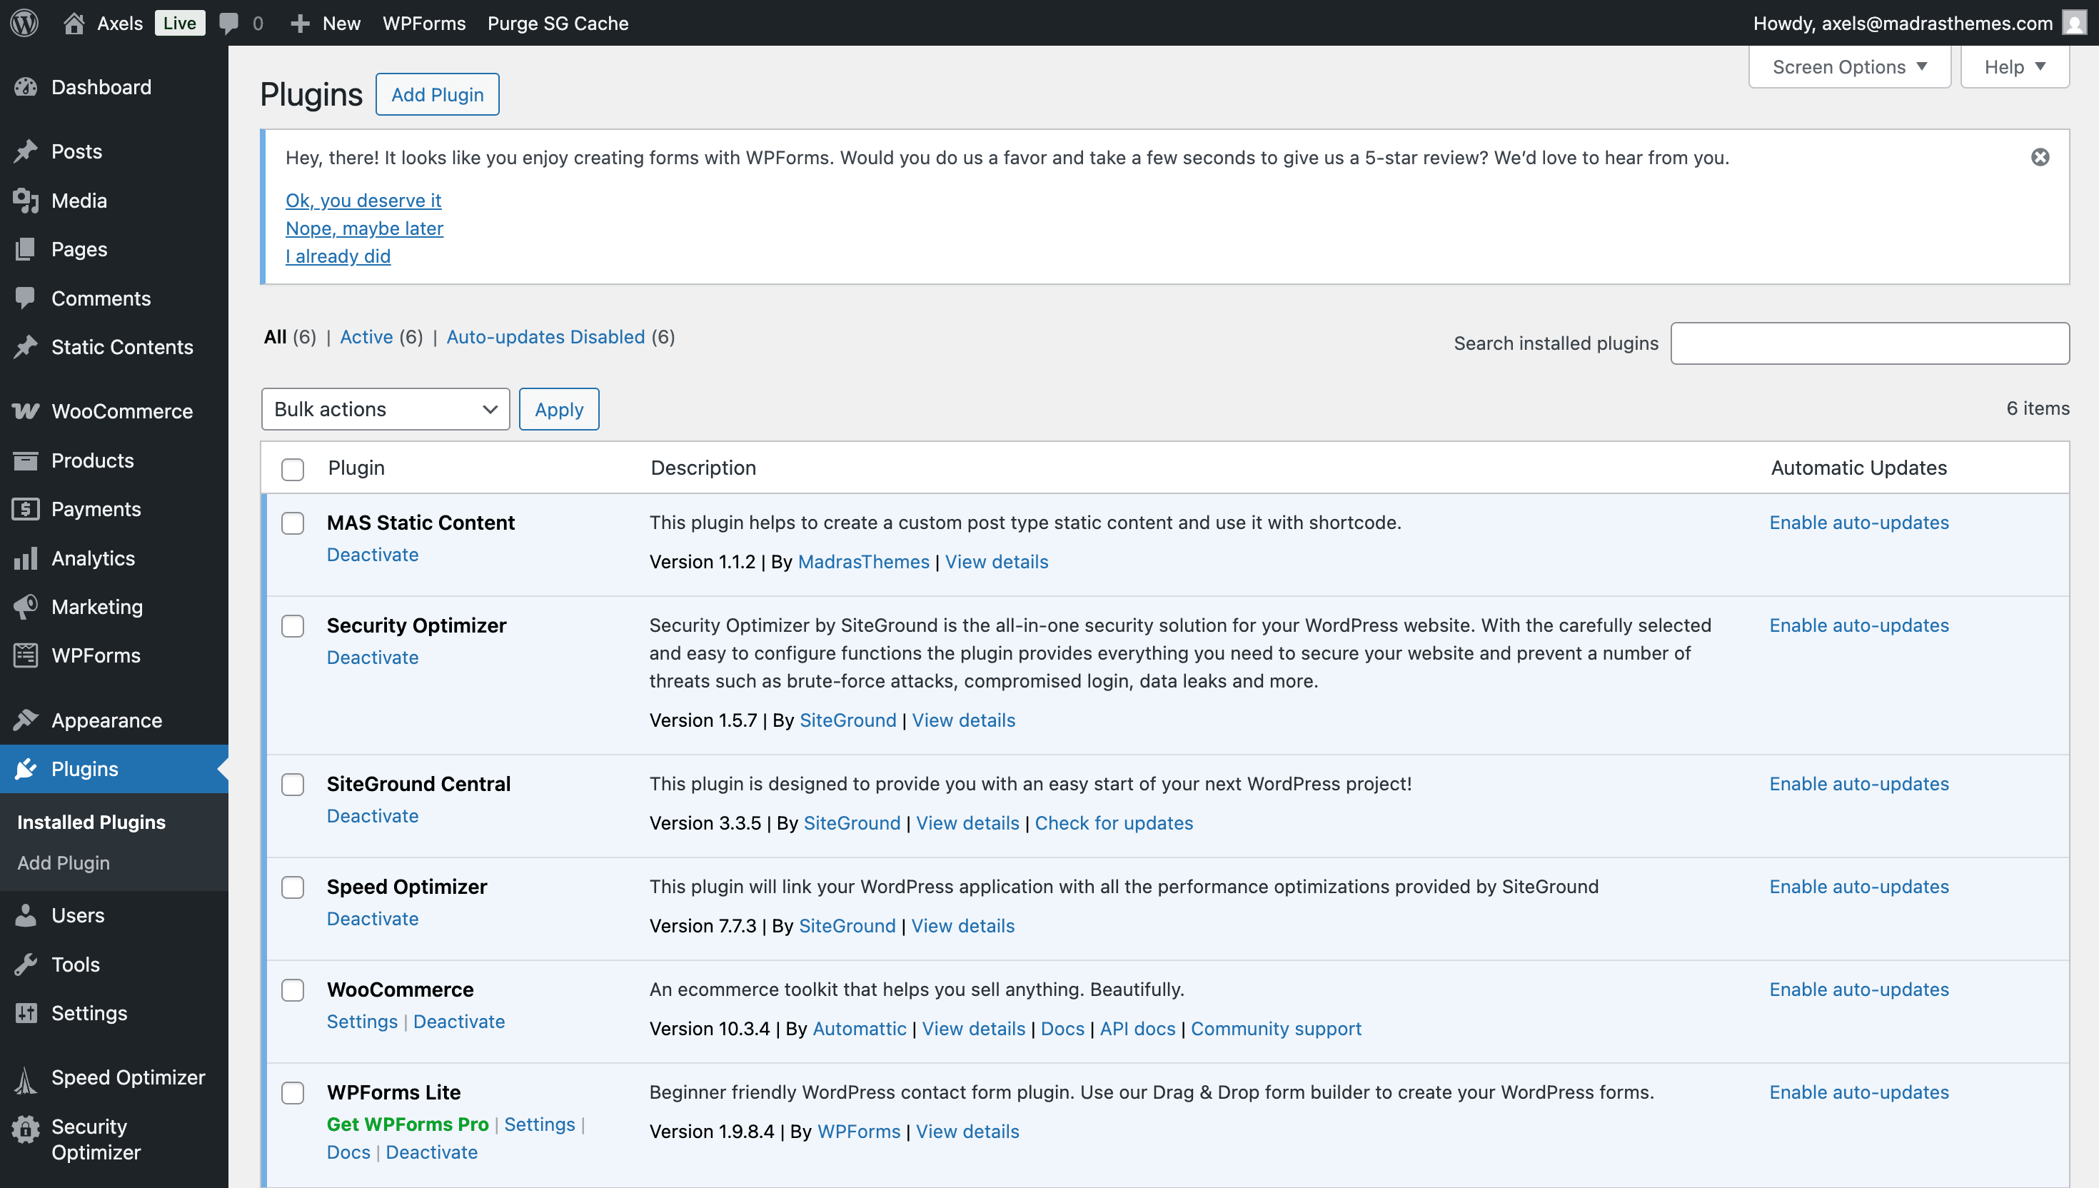Filter plugins by Auto-updates Disabled
Image resolution: width=2099 pixels, height=1188 pixels.
(545, 337)
